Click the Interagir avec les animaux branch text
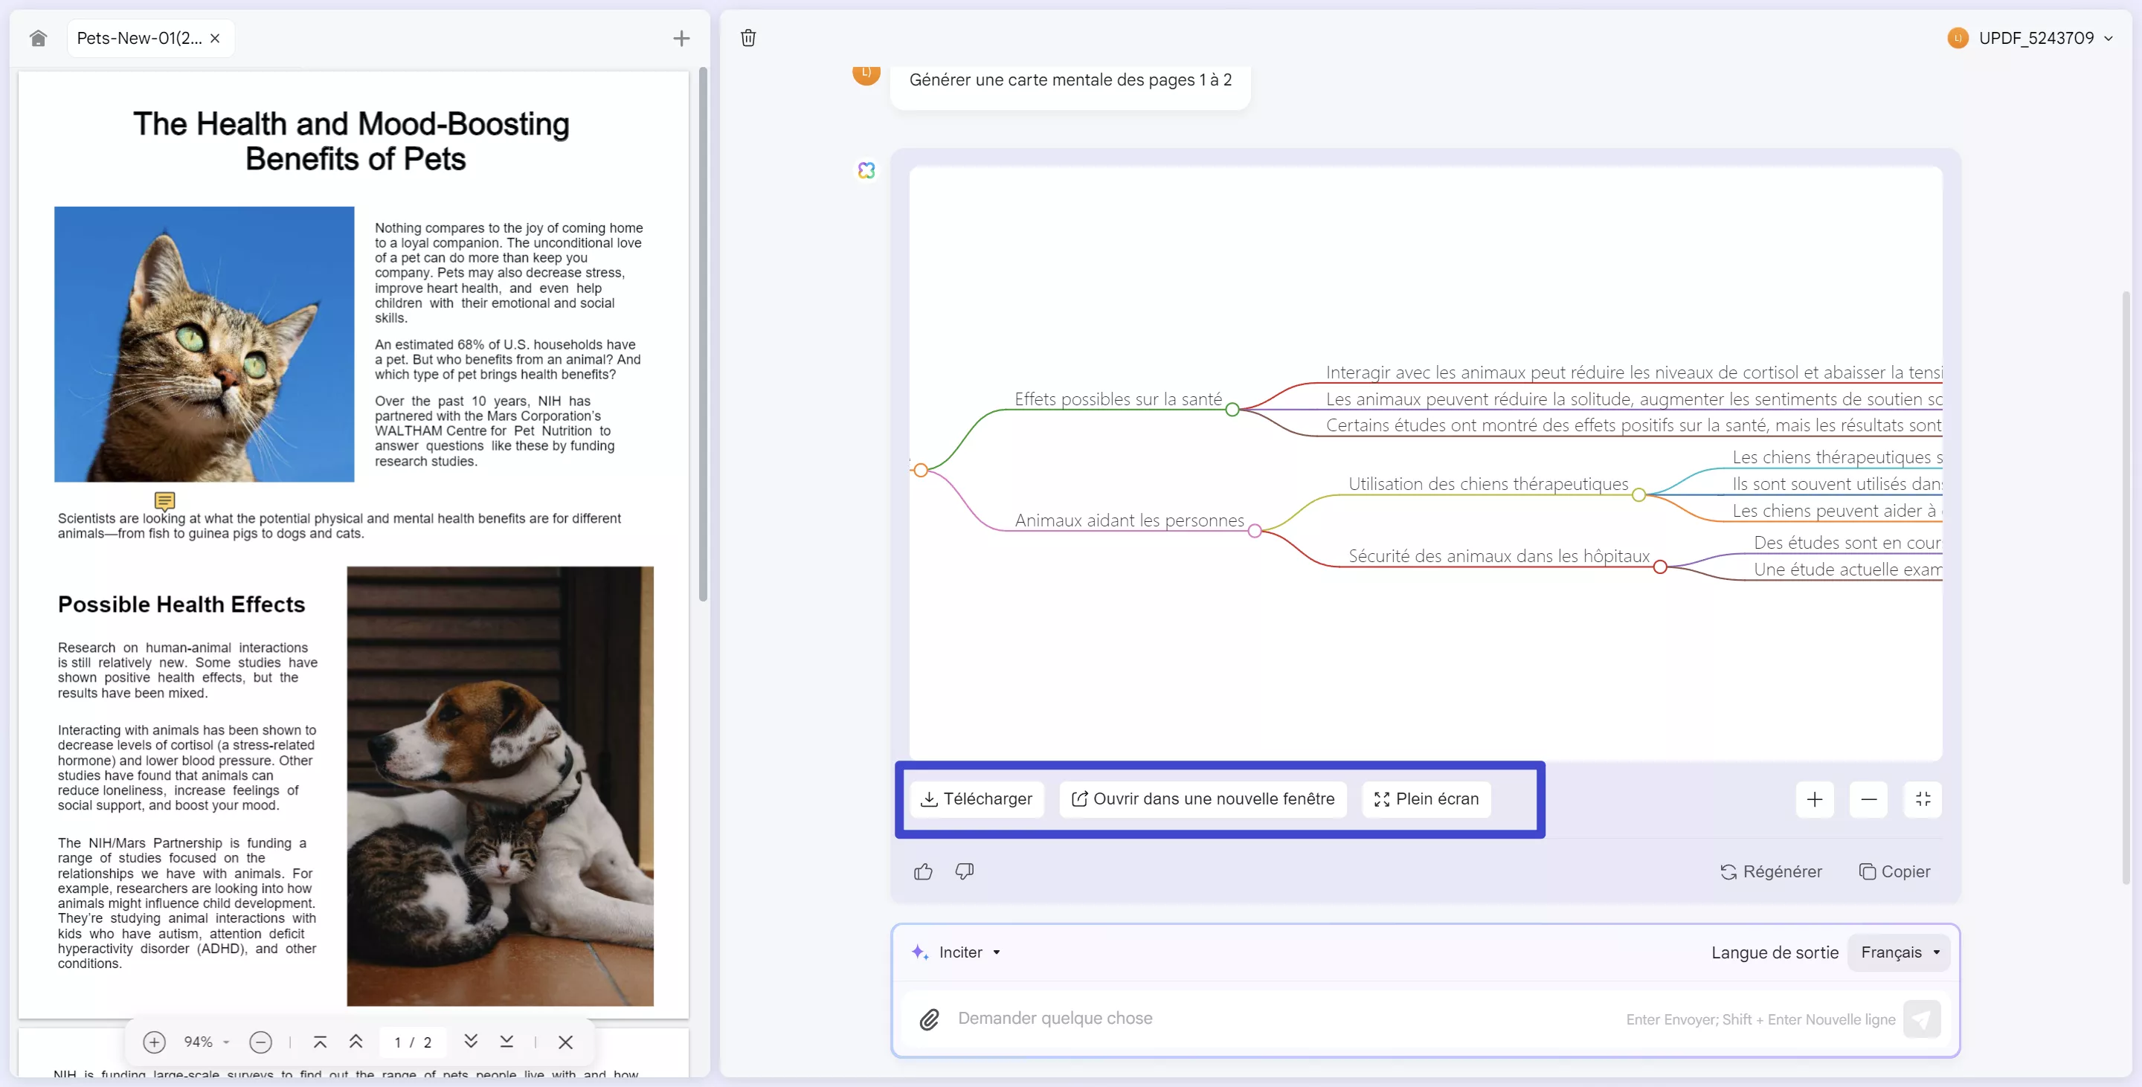2142x1087 pixels. coord(1633,372)
